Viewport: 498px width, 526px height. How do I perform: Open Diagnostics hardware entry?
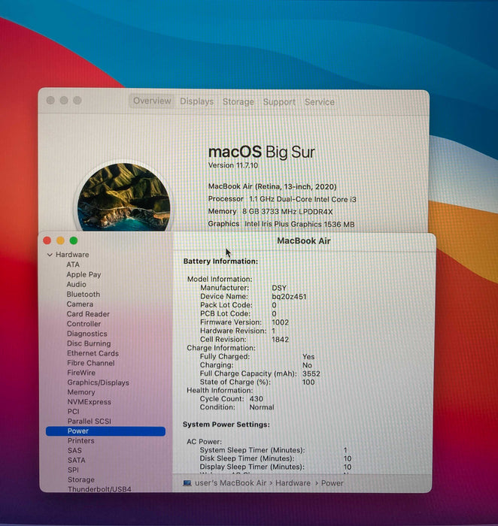(x=87, y=334)
